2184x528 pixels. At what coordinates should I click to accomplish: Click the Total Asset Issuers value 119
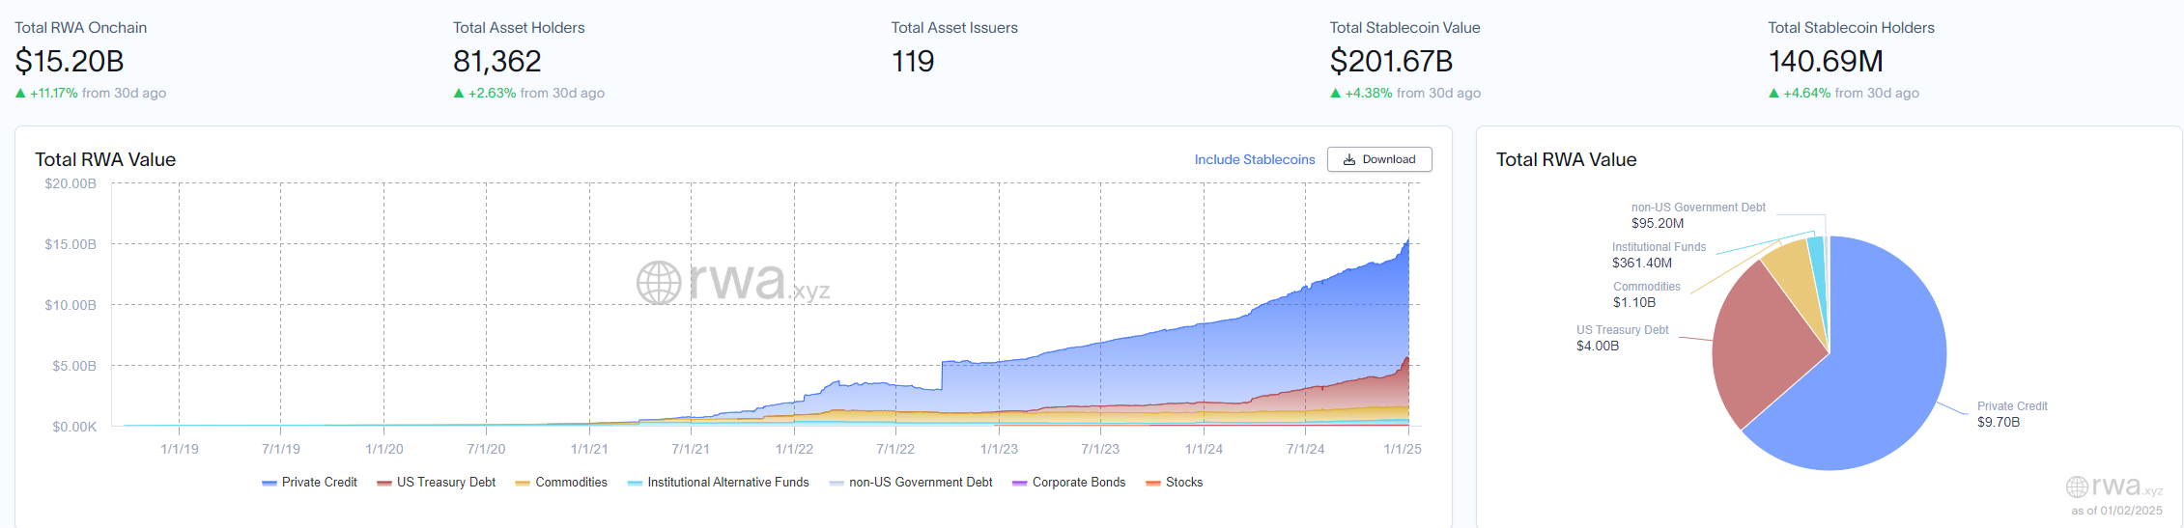912,62
